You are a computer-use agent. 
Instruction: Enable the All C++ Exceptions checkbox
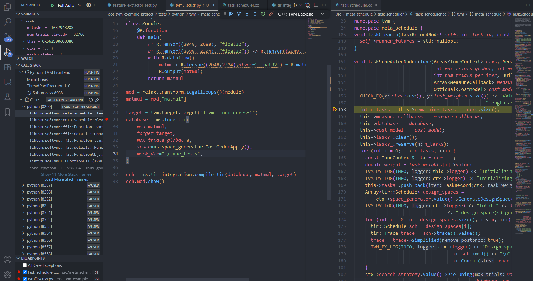25,265
